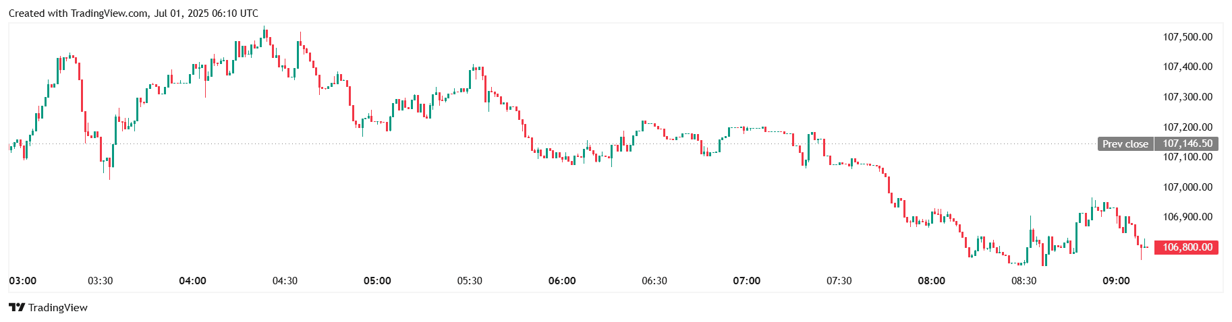Open the TradingView text link beside logo
This screenshot has height=322, width=1232.
click(x=58, y=308)
